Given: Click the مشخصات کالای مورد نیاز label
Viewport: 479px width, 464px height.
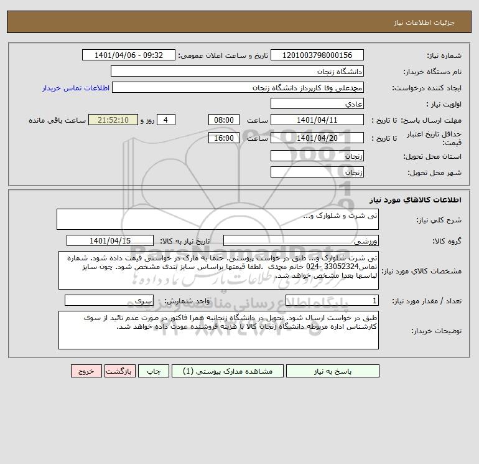Looking at the screenshot, I should point(422,271).
